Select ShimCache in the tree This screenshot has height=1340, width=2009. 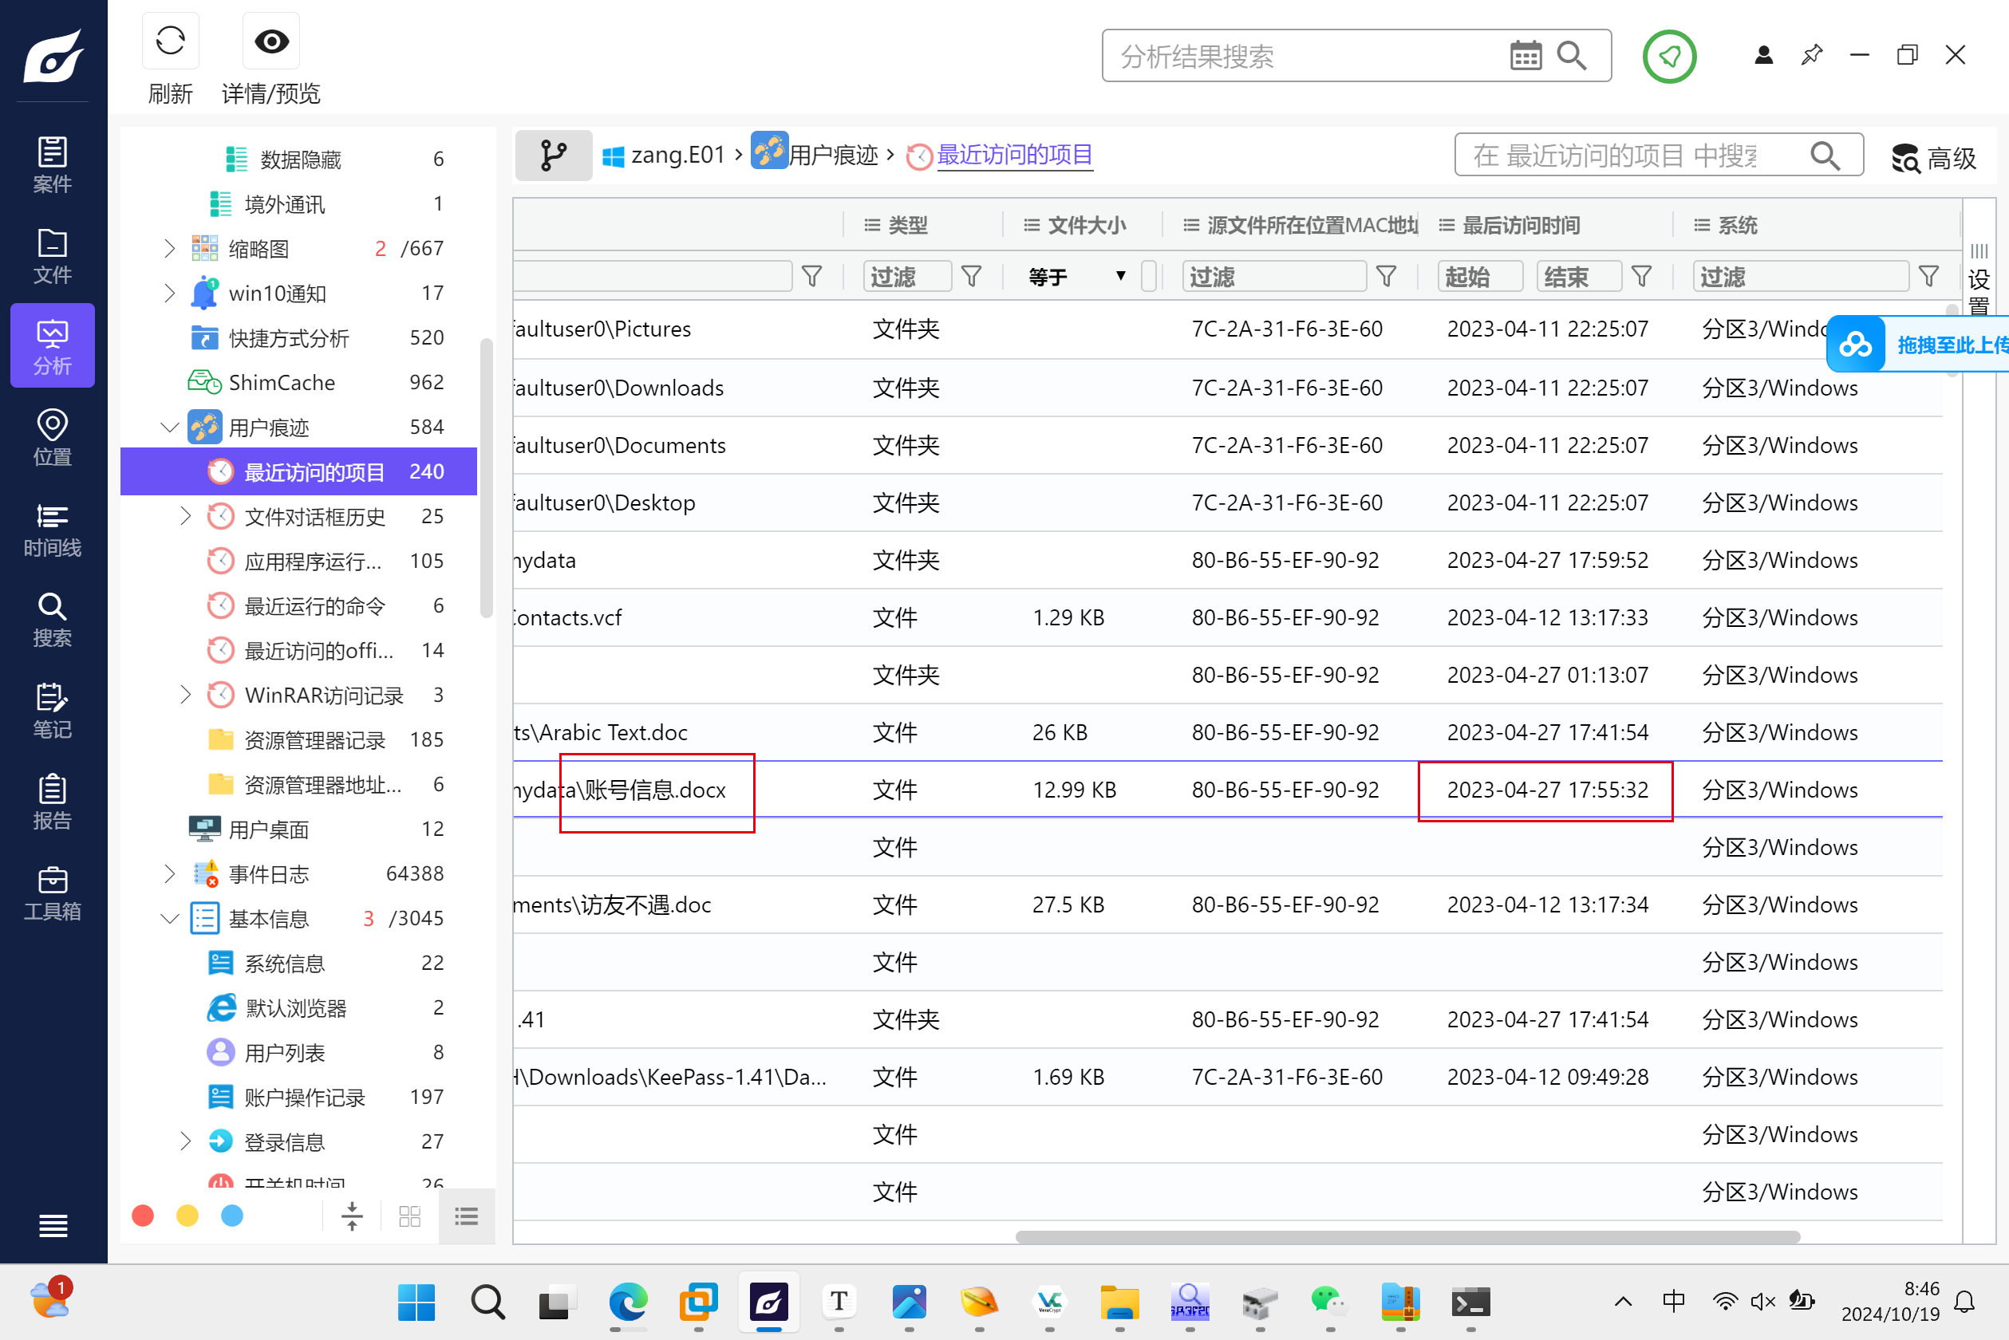[299, 382]
